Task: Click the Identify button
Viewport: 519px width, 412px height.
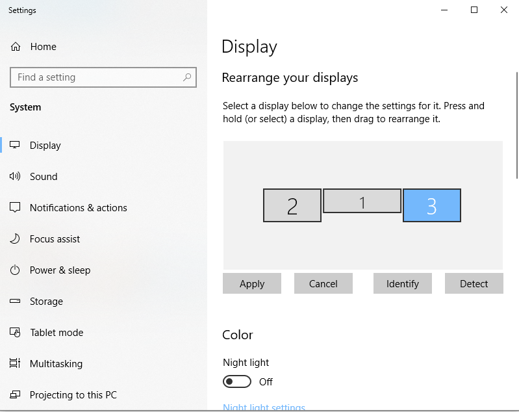Action: (403, 283)
